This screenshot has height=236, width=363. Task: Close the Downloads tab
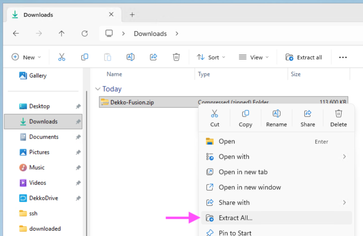coord(111,14)
